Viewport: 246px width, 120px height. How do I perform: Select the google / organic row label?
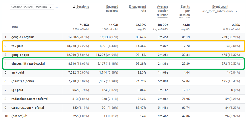23,37
